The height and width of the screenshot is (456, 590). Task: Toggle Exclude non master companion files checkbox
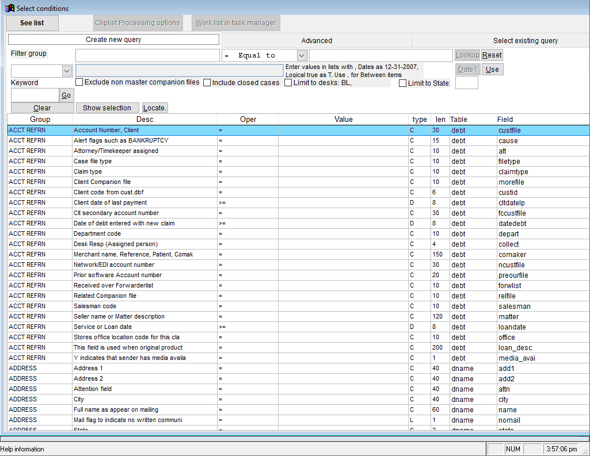tap(79, 82)
